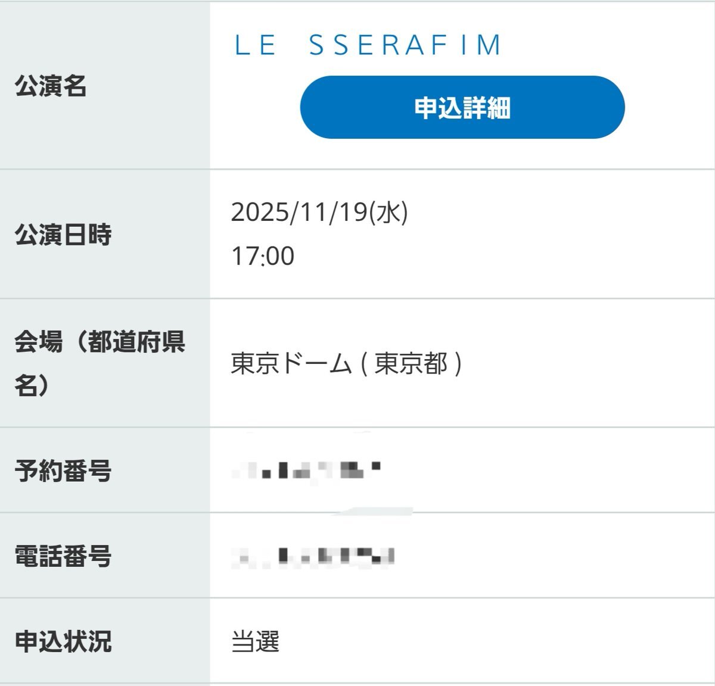Click the 当選 status value
Viewport: 715px width, 686px height.
255,641
